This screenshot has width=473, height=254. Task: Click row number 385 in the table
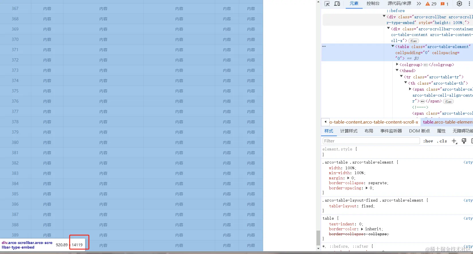(15, 194)
